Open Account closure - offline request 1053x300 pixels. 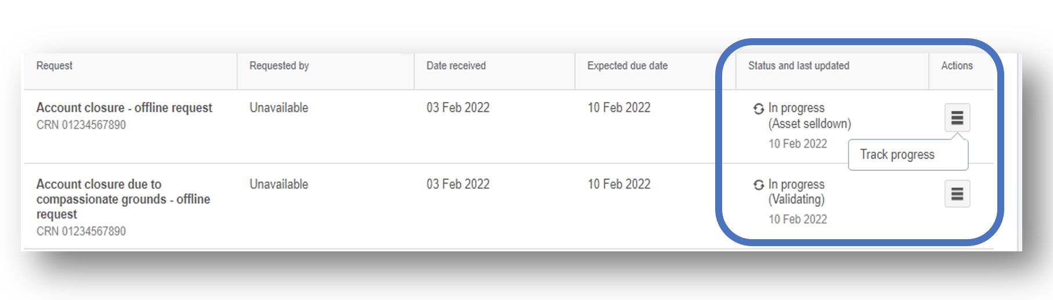point(124,108)
